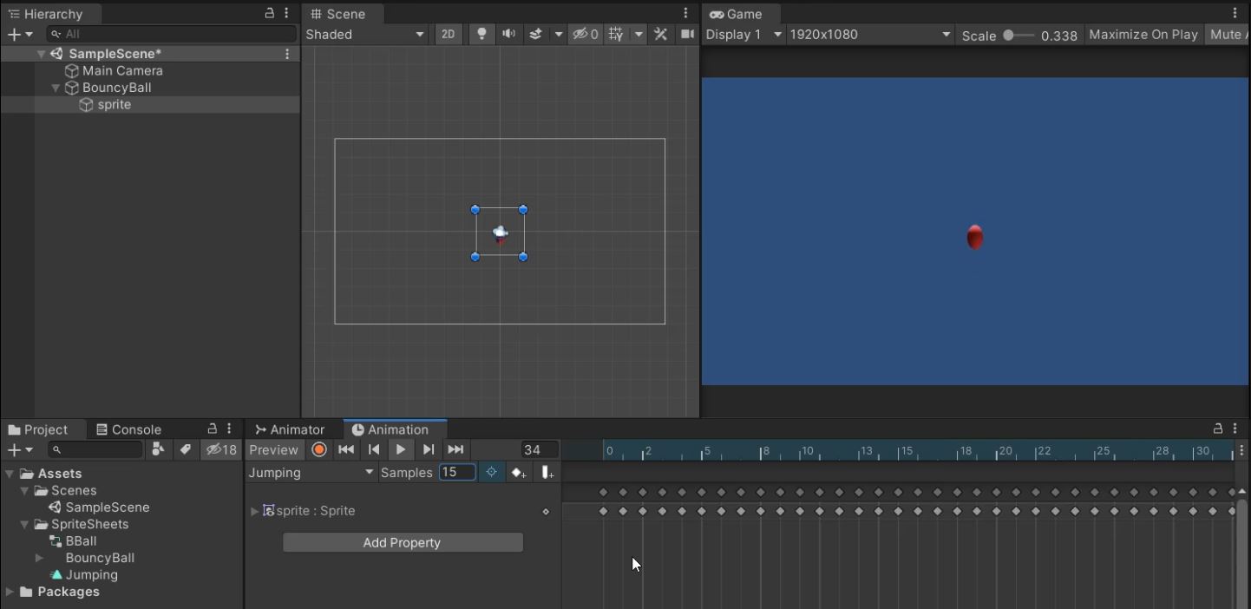
Task: Mute Scene audio with speaker toggle
Action: coord(508,35)
